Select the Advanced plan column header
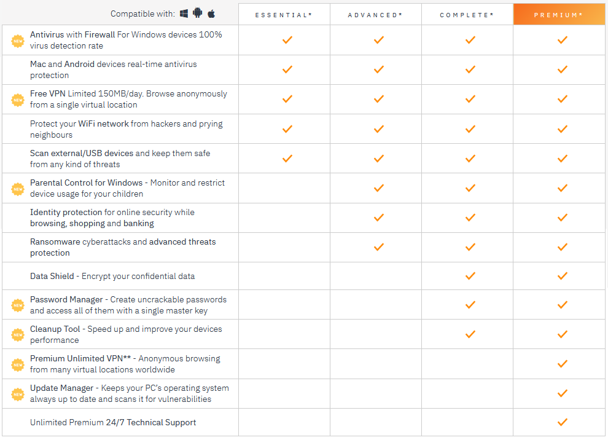 375,15
